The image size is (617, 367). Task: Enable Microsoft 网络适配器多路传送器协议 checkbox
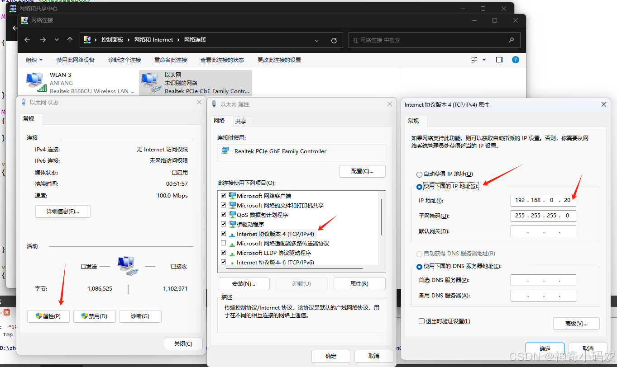click(x=223, y=243)
